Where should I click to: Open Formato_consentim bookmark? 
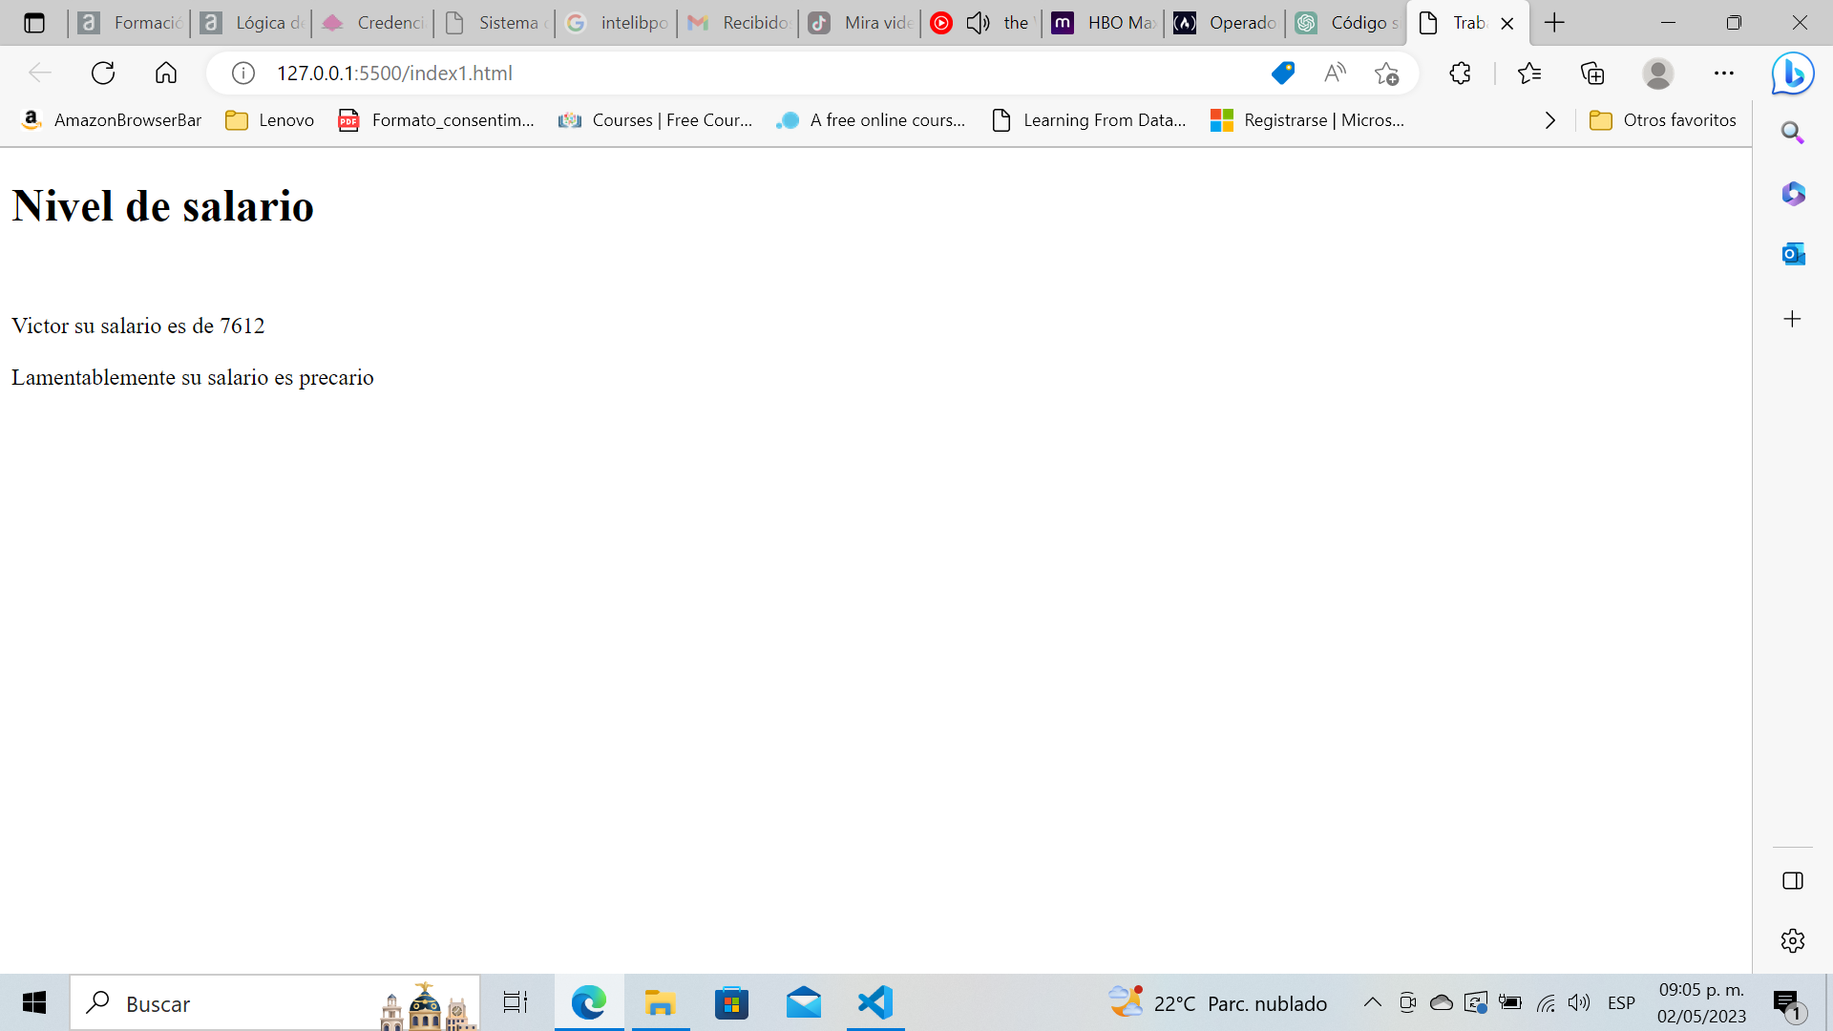tap(436, 120)
